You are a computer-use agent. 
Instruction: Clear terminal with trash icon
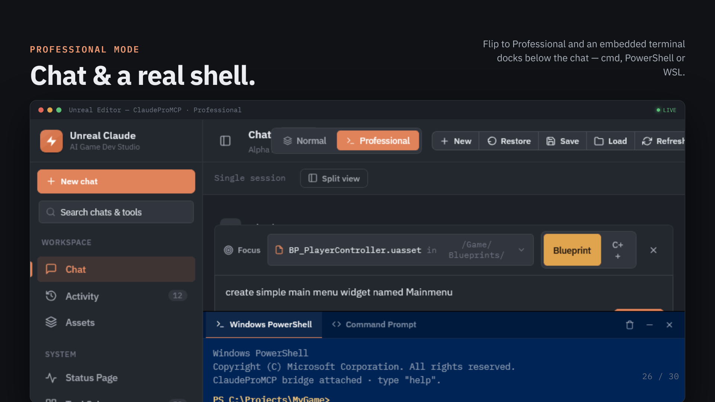pyautogui.click(x=630, y=325)
